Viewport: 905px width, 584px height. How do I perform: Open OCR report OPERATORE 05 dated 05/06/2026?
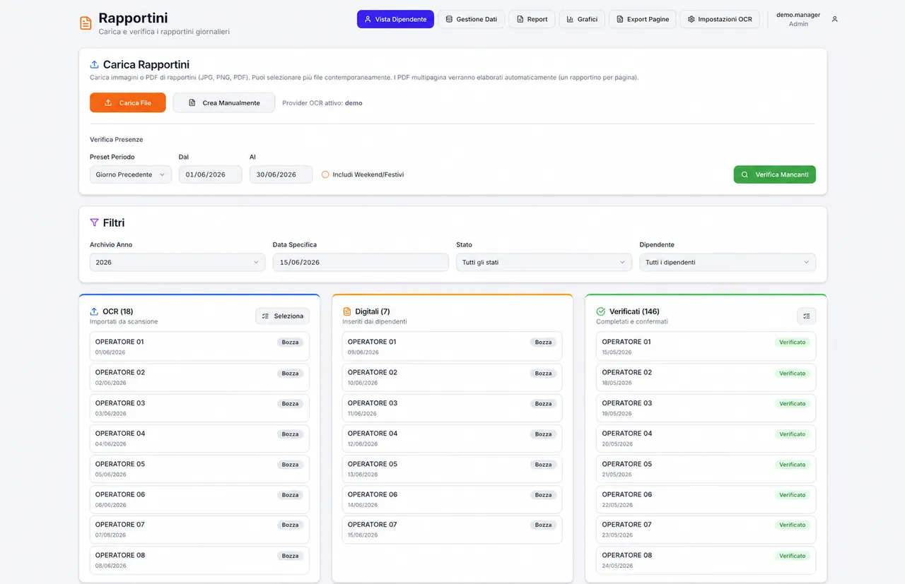pos(199,468)
